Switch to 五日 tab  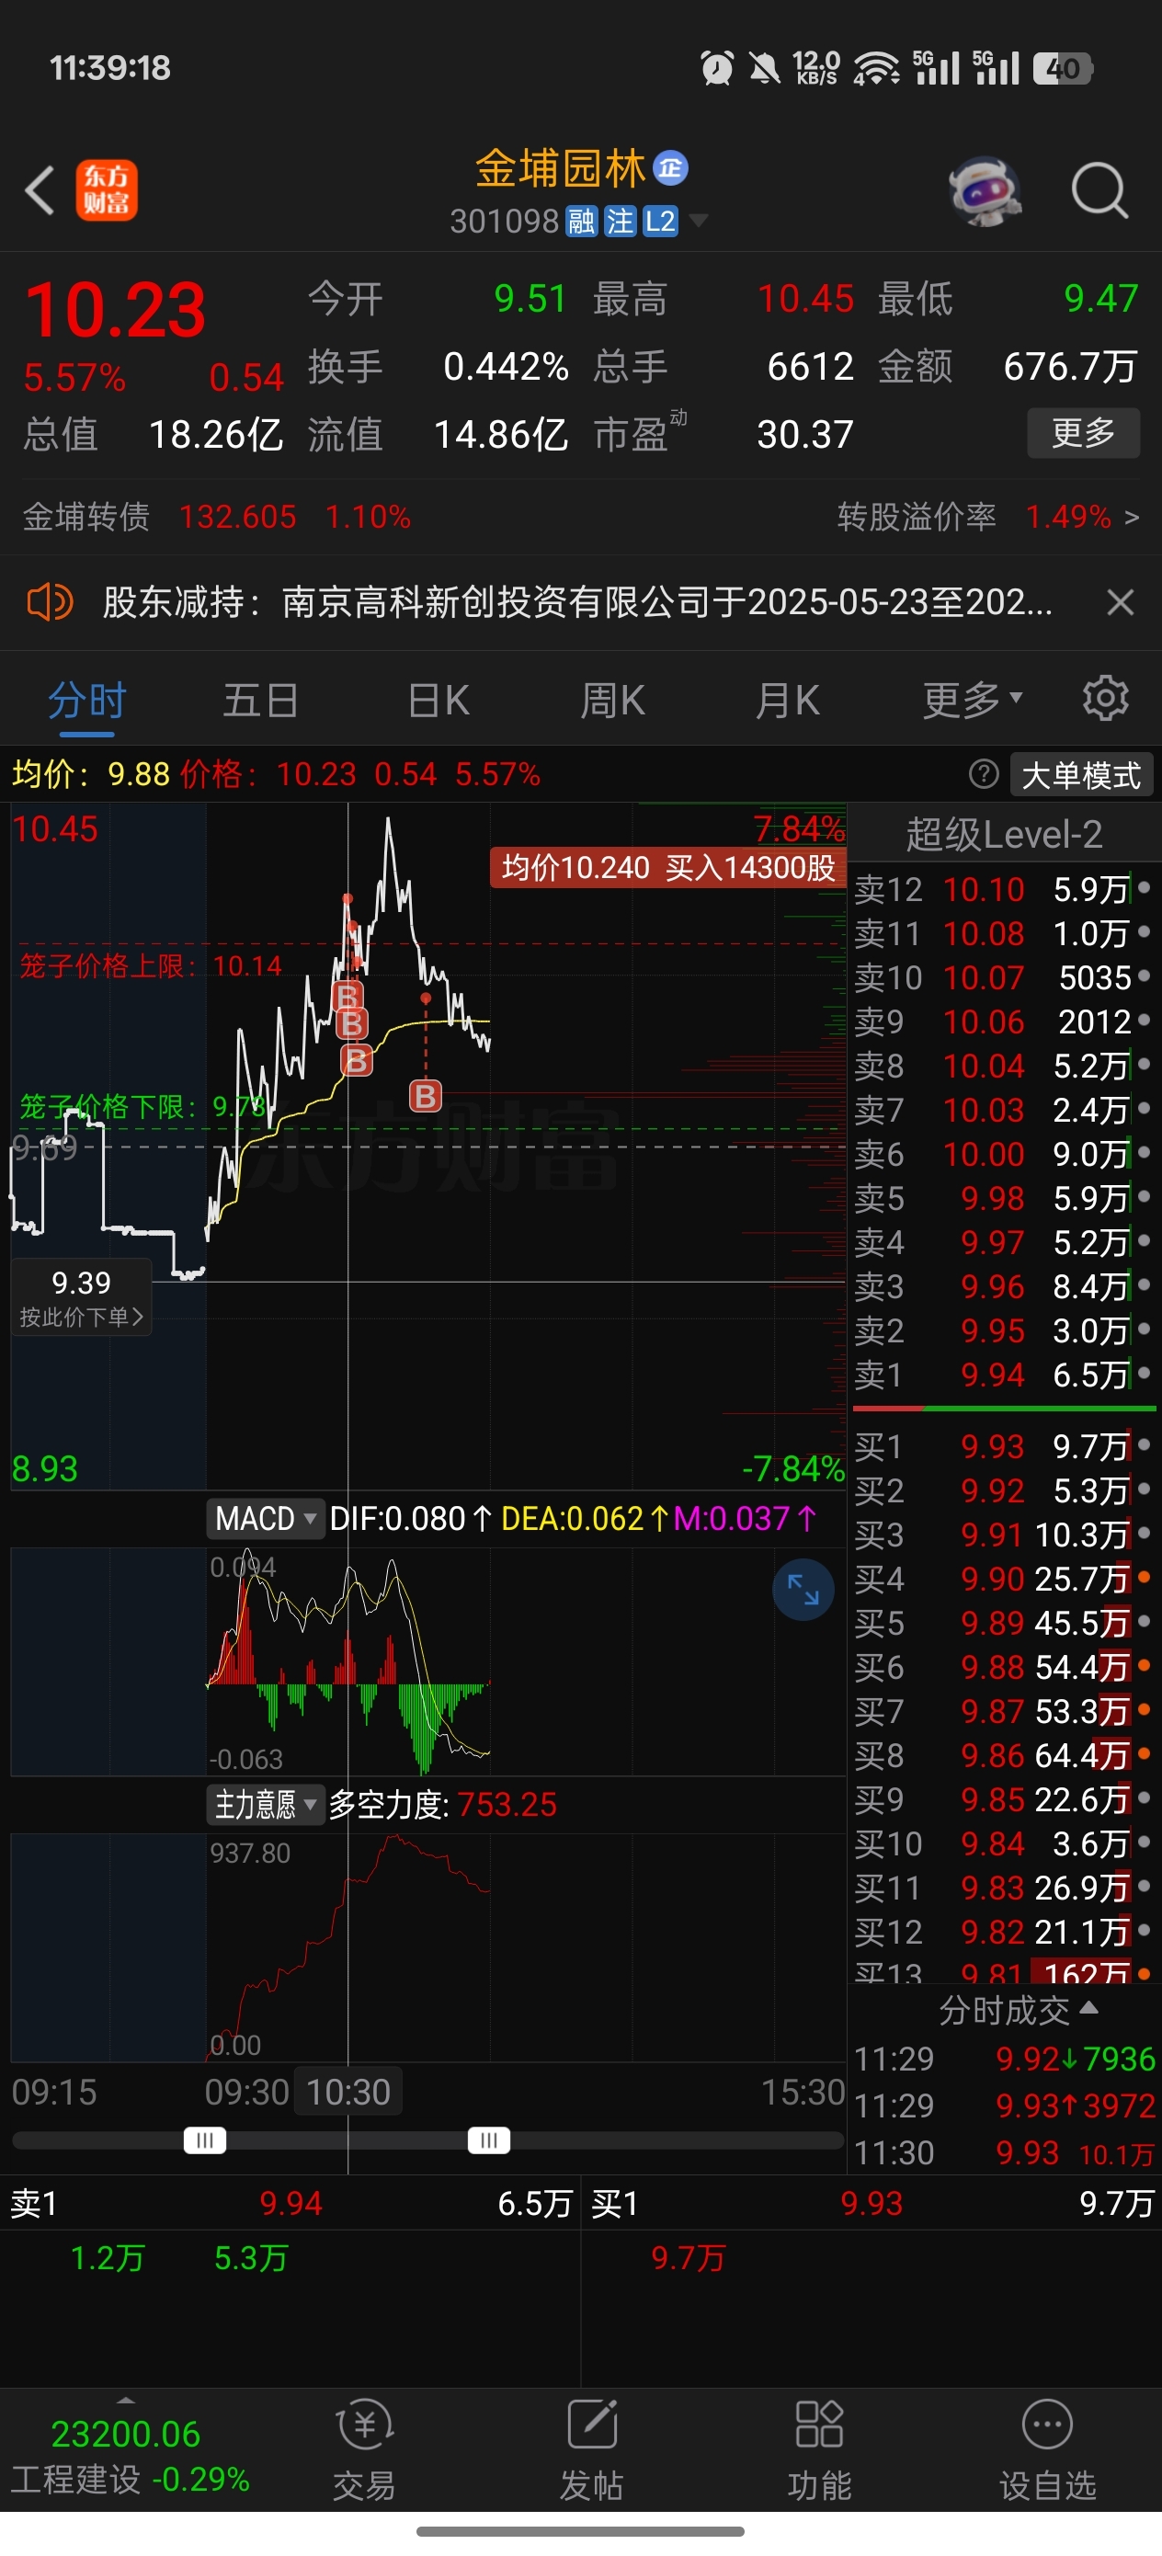(261, 701)
